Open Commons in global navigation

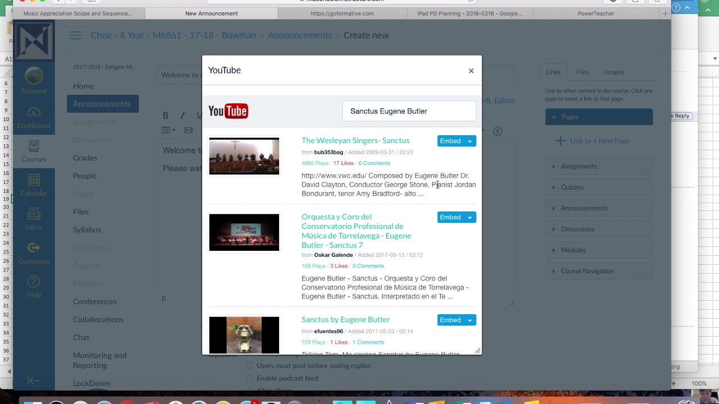pyautogui.click(x=34, y=254)
